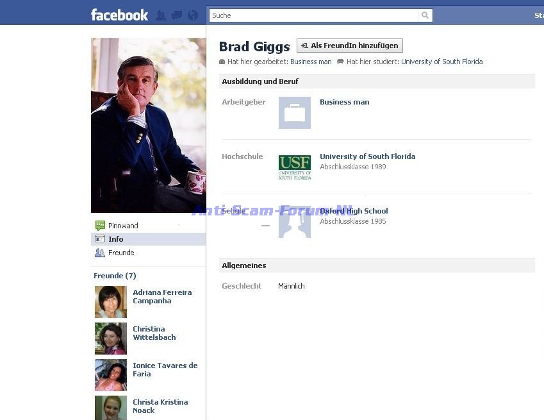544x420 pixels.
Task: Open messages icon in header
Action: 177,15
